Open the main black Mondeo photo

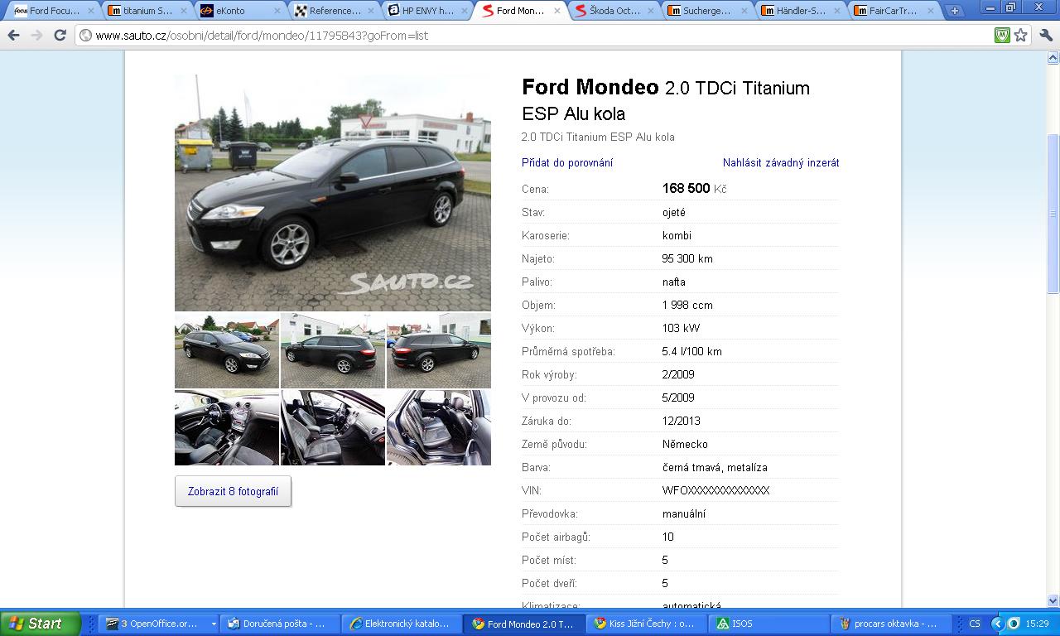tap(333, 193)
